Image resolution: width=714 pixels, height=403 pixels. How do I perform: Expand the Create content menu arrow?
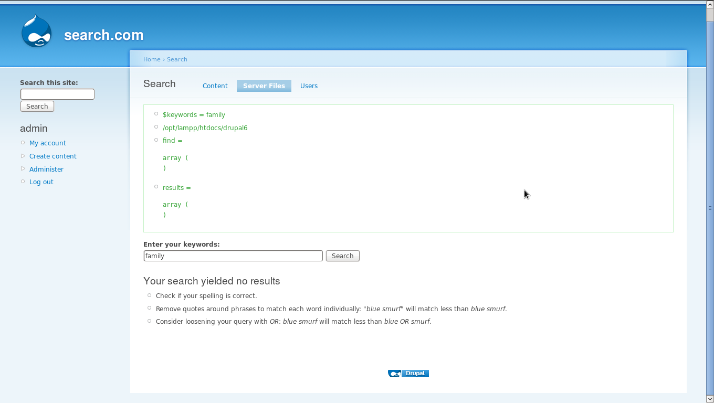[23, 156]
